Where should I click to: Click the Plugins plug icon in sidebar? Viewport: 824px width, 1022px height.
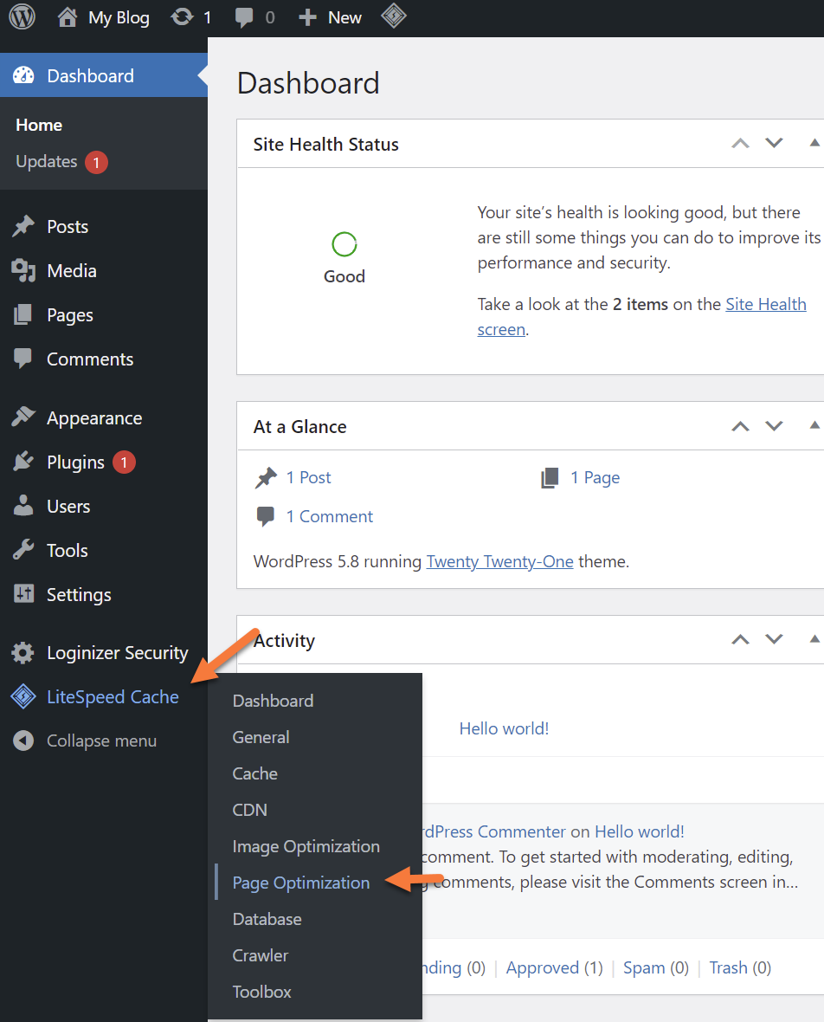23,462
